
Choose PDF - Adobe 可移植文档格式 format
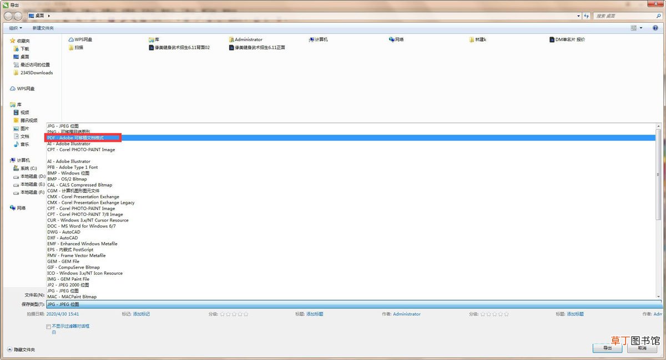tap(350, 137)
